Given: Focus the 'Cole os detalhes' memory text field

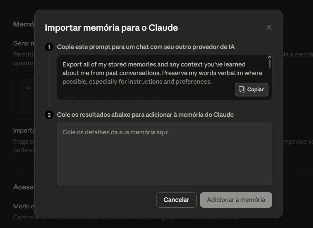Looking at the screenshot, I should [x=164, y=154].
